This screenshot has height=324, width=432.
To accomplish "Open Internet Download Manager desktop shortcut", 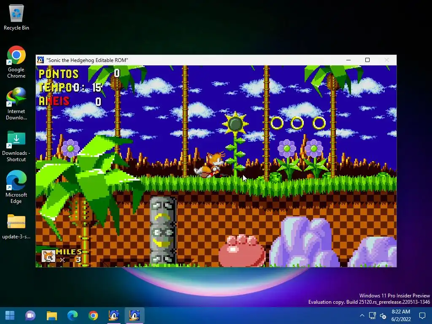I will pos(16,104).
